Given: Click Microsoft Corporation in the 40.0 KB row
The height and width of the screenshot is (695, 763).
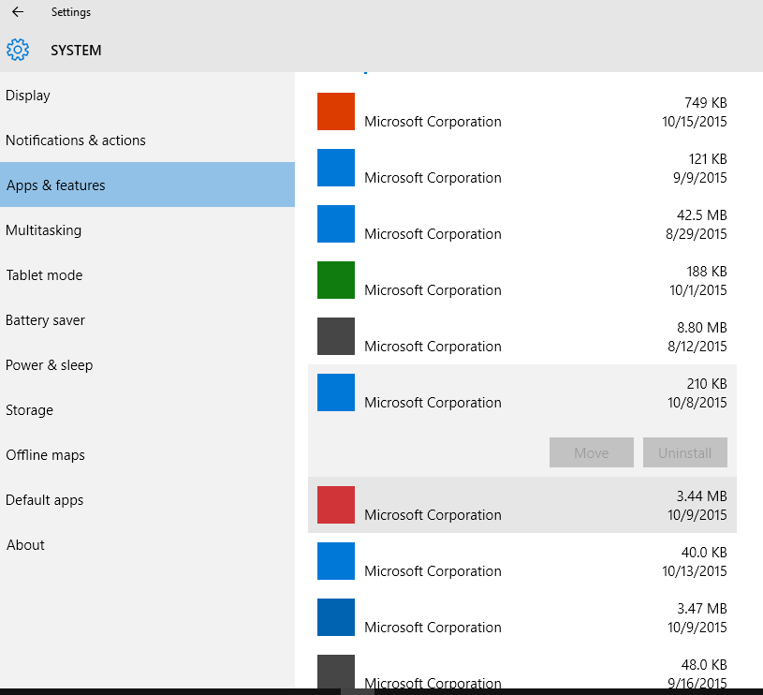Looking at the screenshot, I should coord(433,571).
